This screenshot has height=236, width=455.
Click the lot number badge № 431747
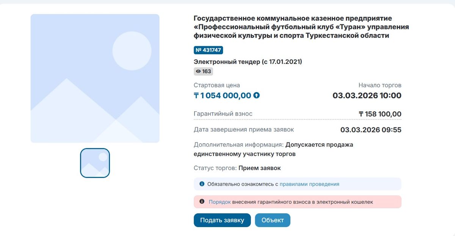[209, 50]
